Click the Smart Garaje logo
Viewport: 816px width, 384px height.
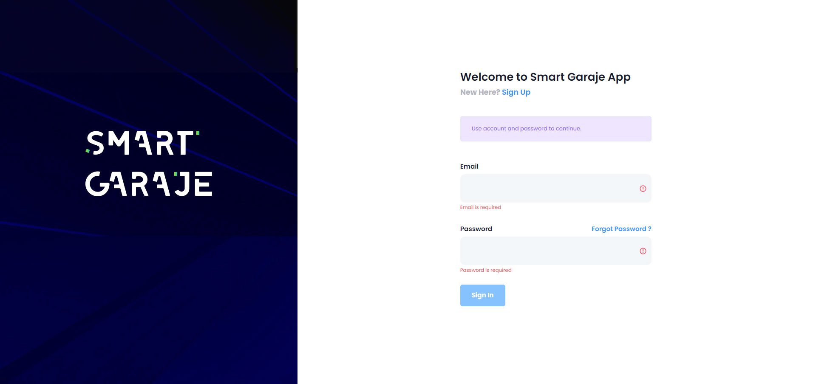click(x=148, y=164)
